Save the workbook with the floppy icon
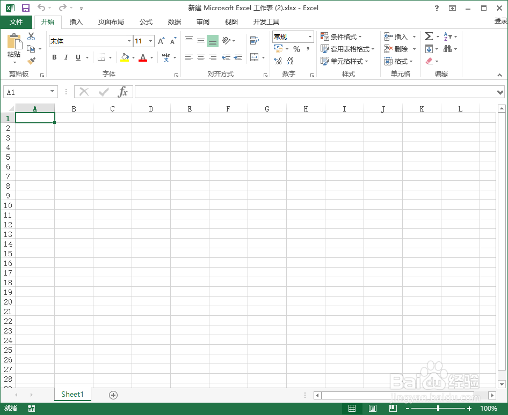 click(x=25, y=8)
